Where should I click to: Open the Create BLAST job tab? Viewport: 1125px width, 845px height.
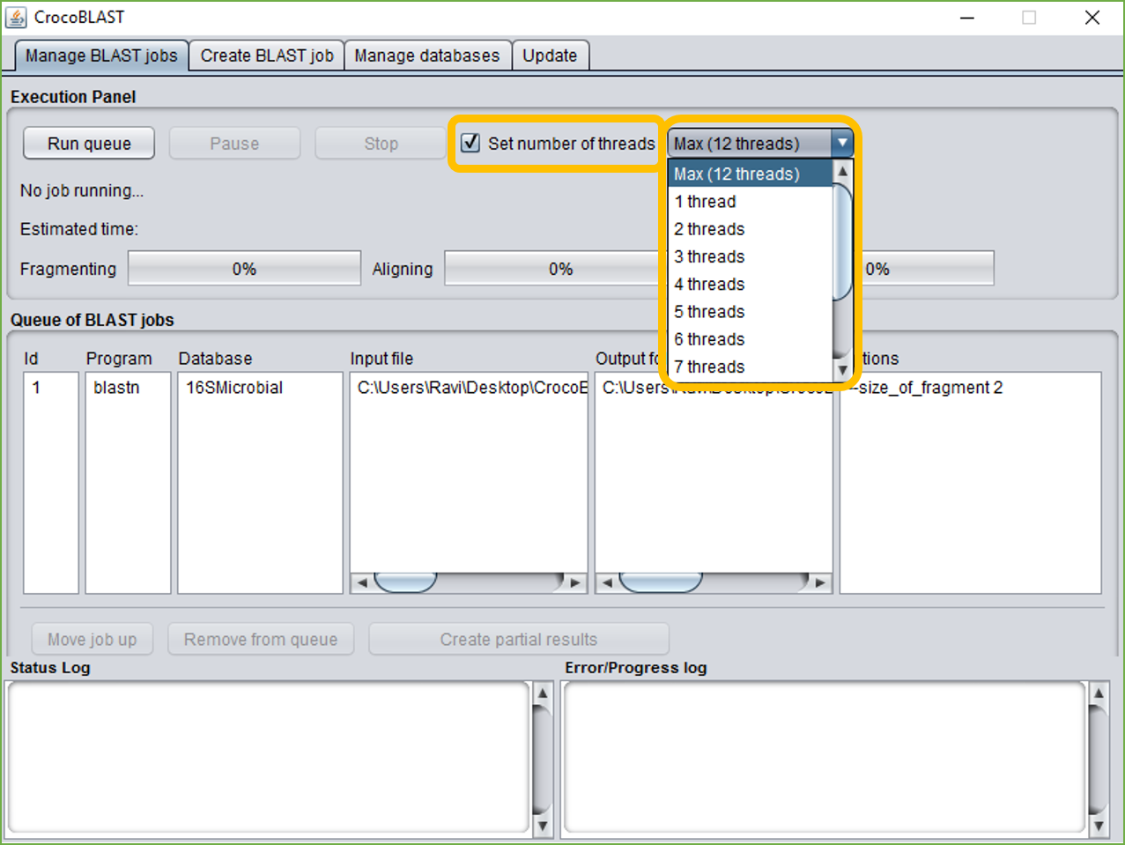(267, 56)
